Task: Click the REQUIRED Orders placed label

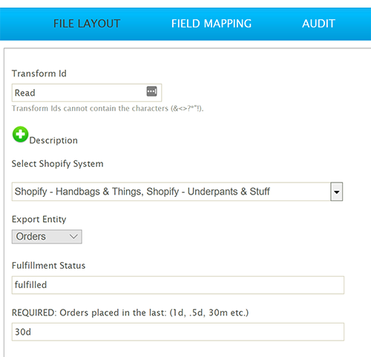Action: tap(130, 312)
